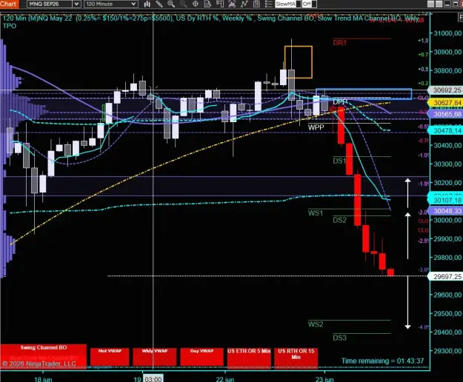The height and width of the screenshot is (382, 463).
Task: Click the zoom in magnifier icon
Action: 171,4
